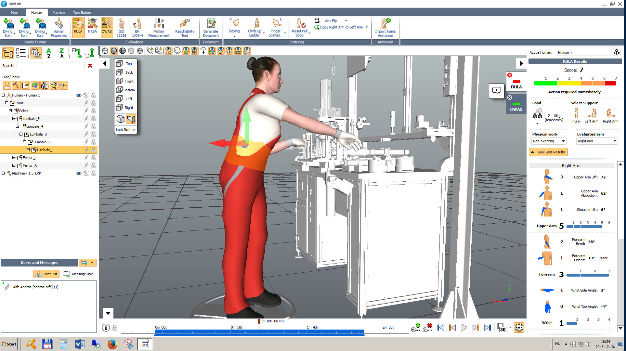Clear the search with red X
Screen dimensions: 626x351
pos(90,66)
